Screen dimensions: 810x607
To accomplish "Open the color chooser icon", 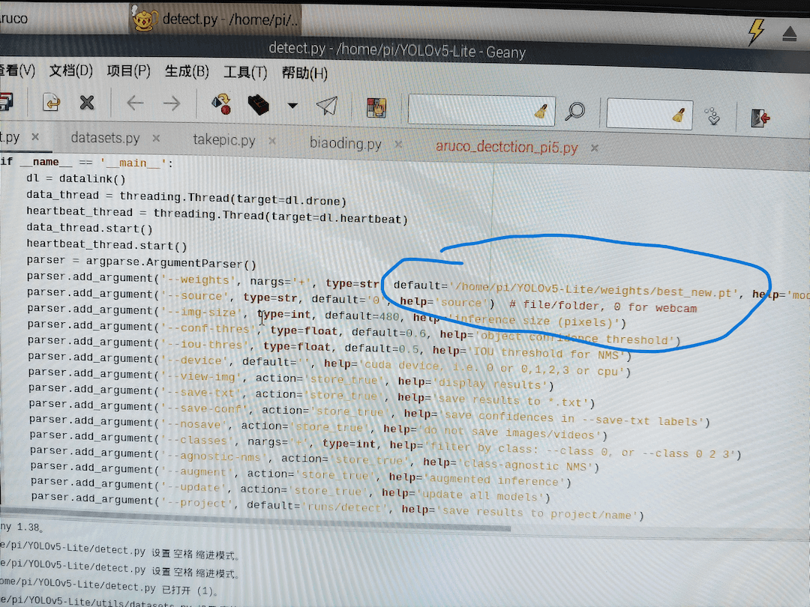I will [376, 108].
